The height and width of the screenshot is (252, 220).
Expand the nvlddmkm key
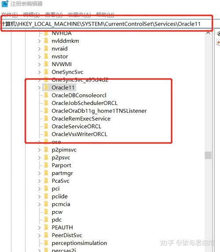tap(39, 41)
